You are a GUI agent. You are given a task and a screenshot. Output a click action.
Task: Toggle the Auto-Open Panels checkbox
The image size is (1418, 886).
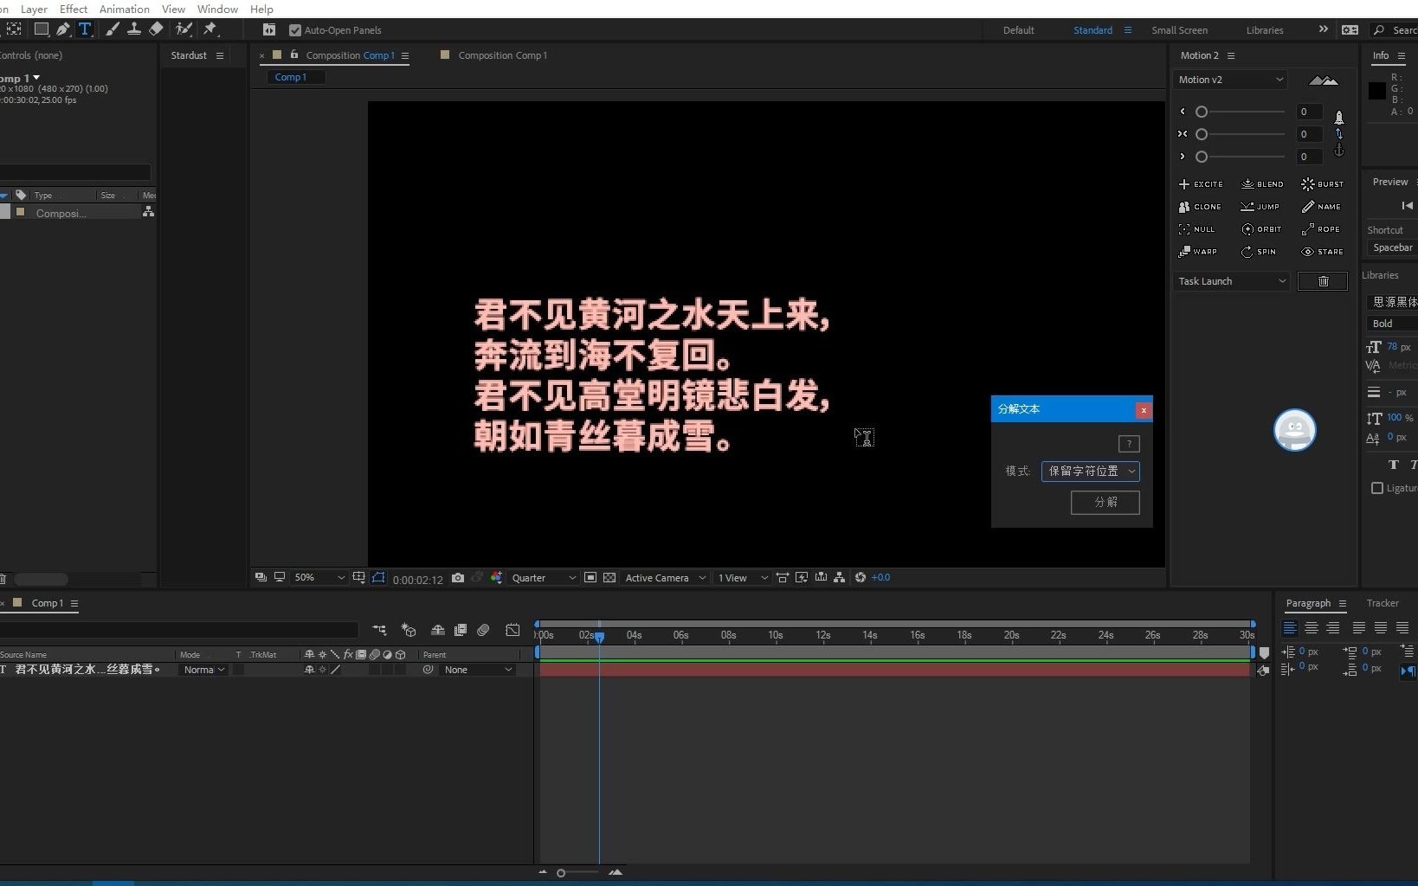pyautogui.click(x=294, y=30)
